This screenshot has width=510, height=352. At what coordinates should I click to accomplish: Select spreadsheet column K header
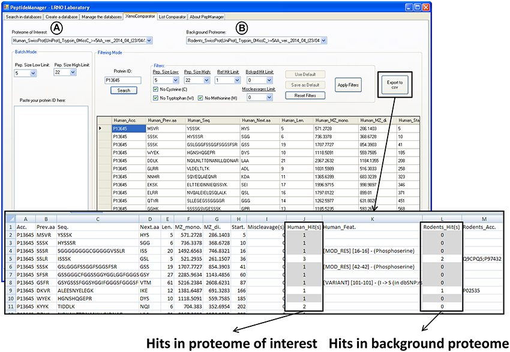tap(373, 219)
